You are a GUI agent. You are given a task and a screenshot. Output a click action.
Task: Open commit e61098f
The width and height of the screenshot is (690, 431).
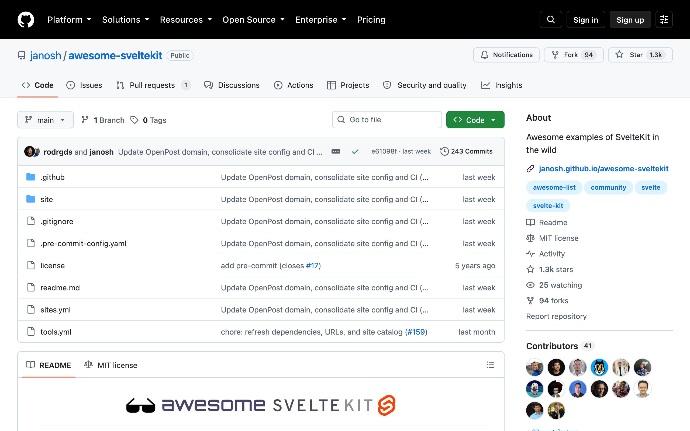coord(384,151)
